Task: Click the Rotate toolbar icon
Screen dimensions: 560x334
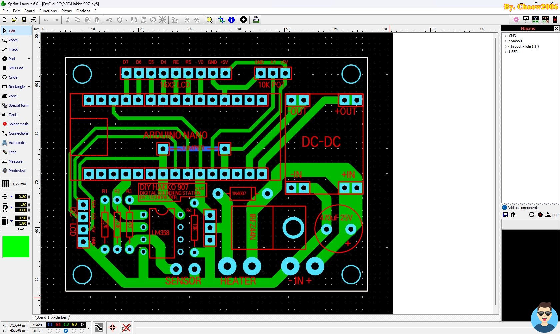Action: tap(120, 20)
